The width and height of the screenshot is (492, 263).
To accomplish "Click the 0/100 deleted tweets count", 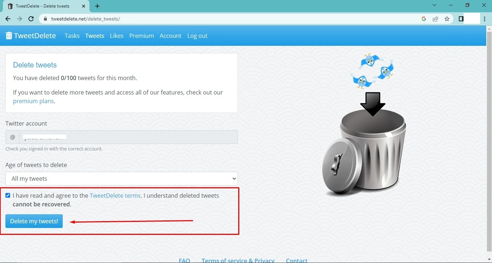I will [x=68, y=78].
